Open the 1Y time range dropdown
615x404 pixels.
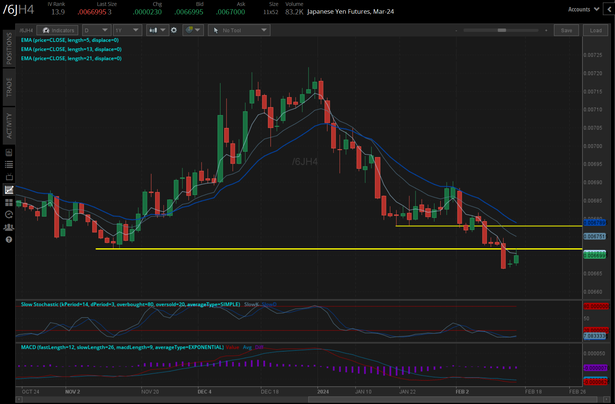[127, 30]
